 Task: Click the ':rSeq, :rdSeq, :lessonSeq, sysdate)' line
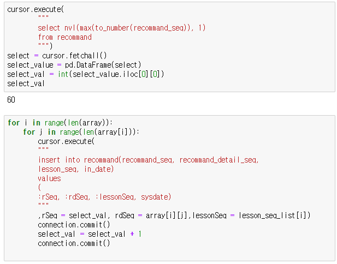[104, 197]
